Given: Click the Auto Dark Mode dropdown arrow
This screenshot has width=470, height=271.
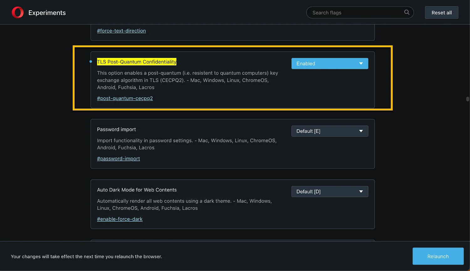Looking at the screenshot, I should coord(361,192).
